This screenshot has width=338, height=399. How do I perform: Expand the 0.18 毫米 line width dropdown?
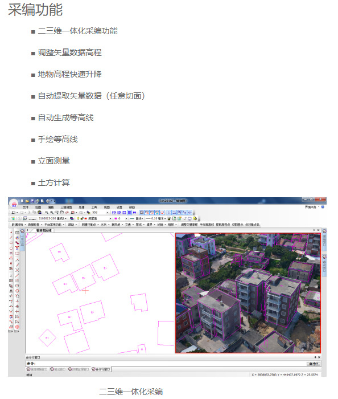click(165, 218)
